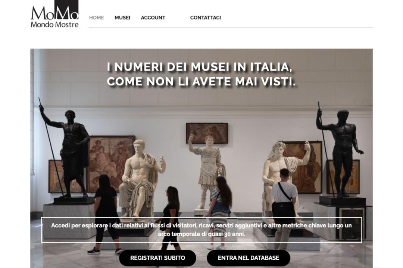The width and height of the screenshot is (403, 268).
Task: Open the MUSEI menu item
Action: 122,18
